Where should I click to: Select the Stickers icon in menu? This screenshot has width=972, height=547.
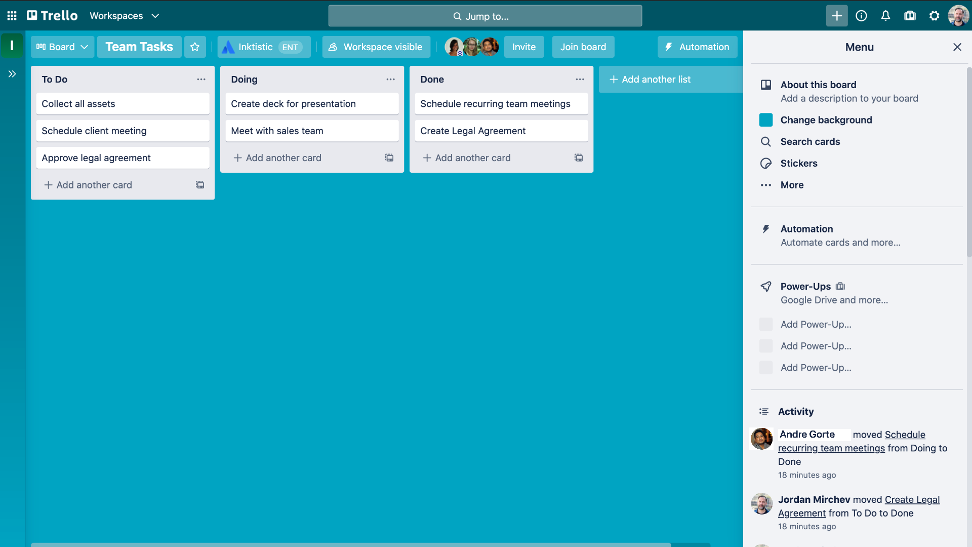[x=766, y=163]
